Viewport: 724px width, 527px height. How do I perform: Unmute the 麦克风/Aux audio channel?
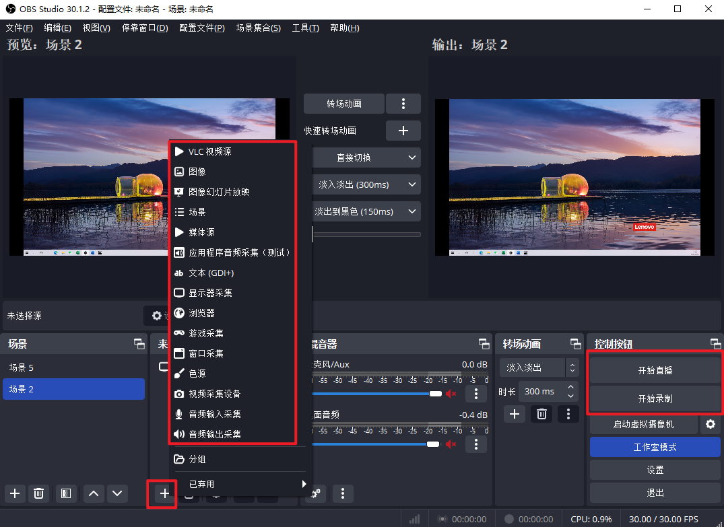point(451,394)
